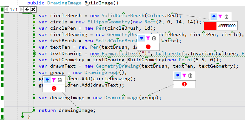
Task: Click the green execution dot on the textGeometry line
Action: pyautogui.click(x=34, y=60)
